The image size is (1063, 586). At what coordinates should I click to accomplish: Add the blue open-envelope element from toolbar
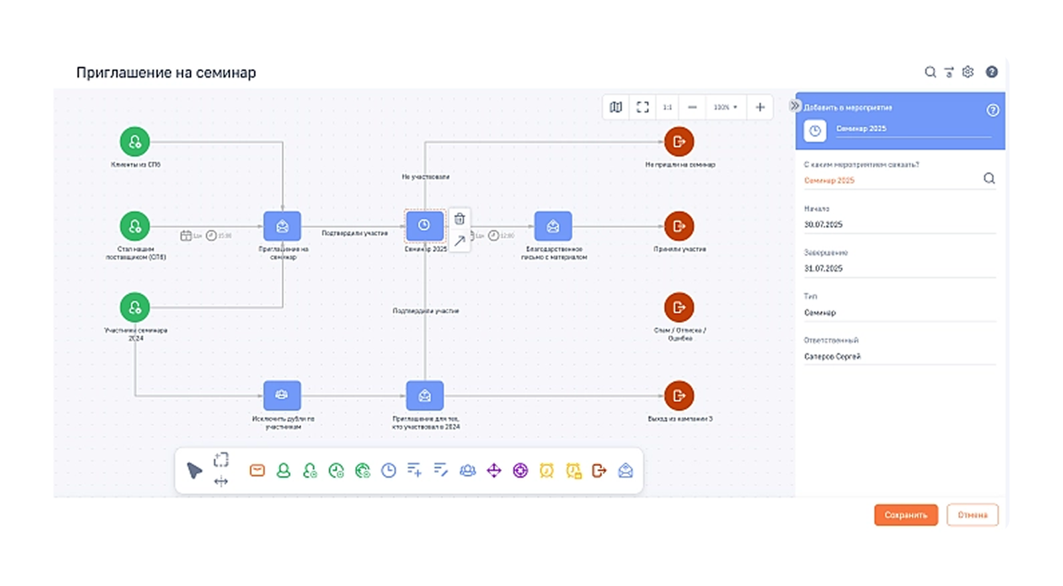click(626, 471)
